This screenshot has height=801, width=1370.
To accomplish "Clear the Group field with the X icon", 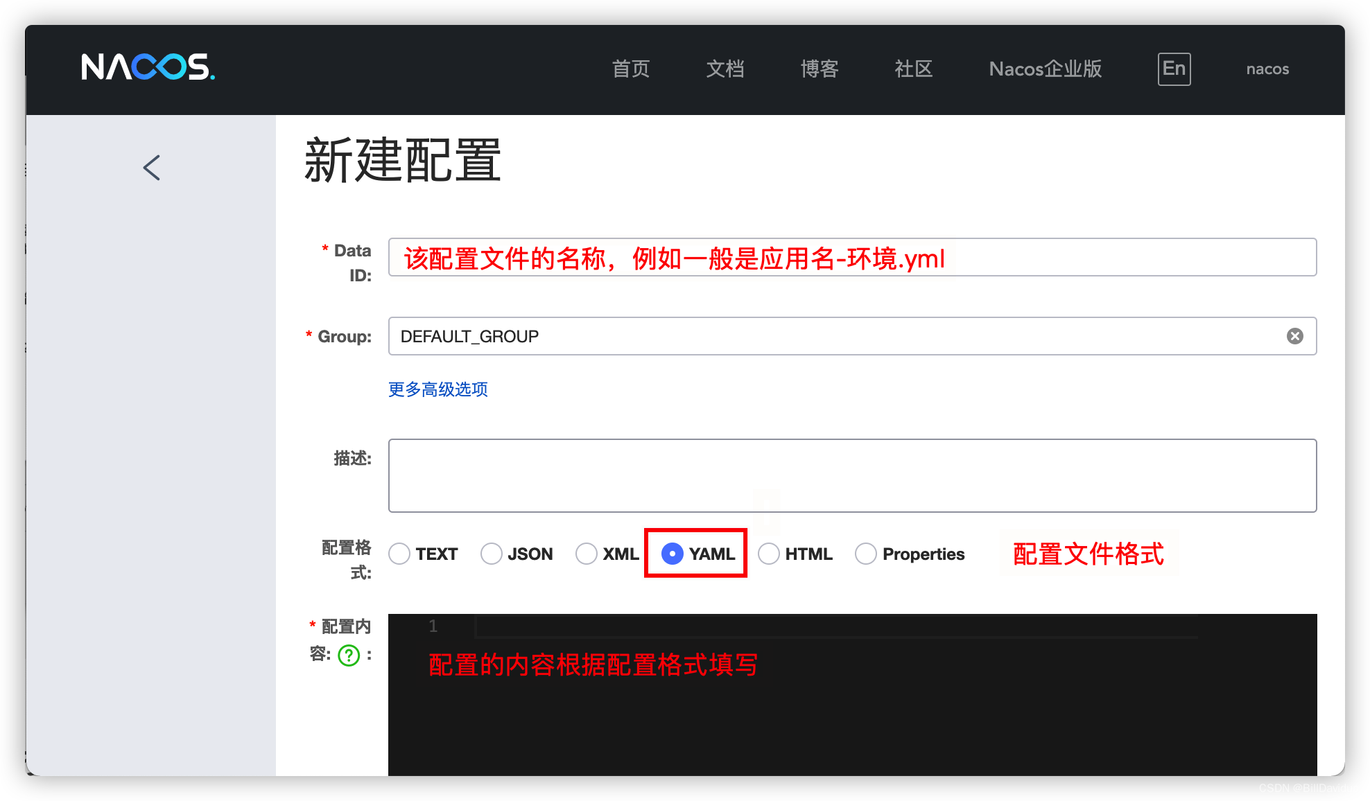I will (x=1294, y=336).
